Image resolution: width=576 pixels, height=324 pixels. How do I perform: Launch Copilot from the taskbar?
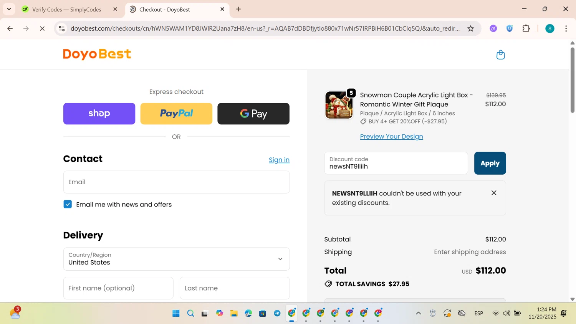pyautogui.click(x=219, y=313)
